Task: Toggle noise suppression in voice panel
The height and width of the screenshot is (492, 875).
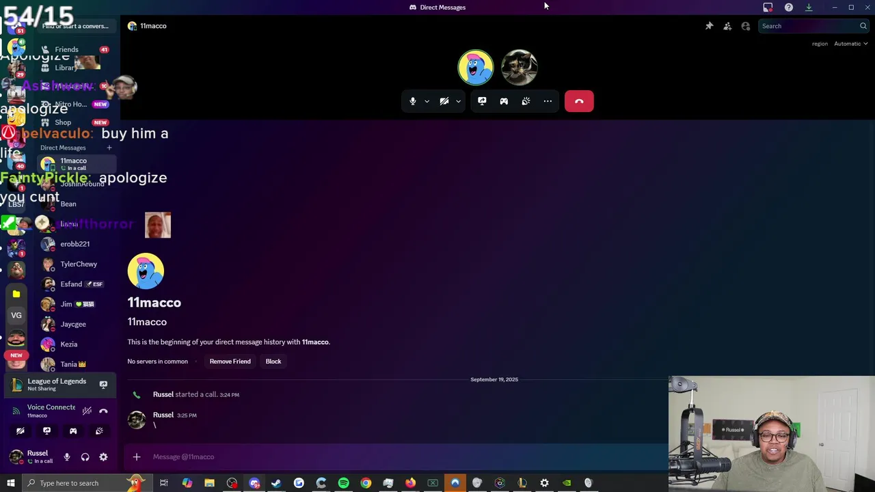Action: point(87,411)
